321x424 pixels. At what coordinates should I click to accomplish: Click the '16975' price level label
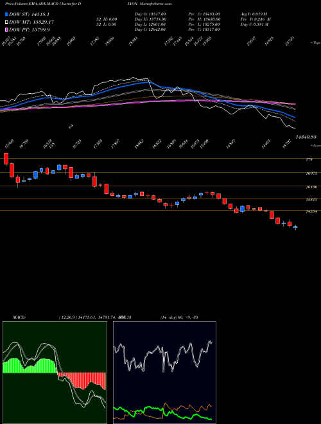(x=311, y=173)
